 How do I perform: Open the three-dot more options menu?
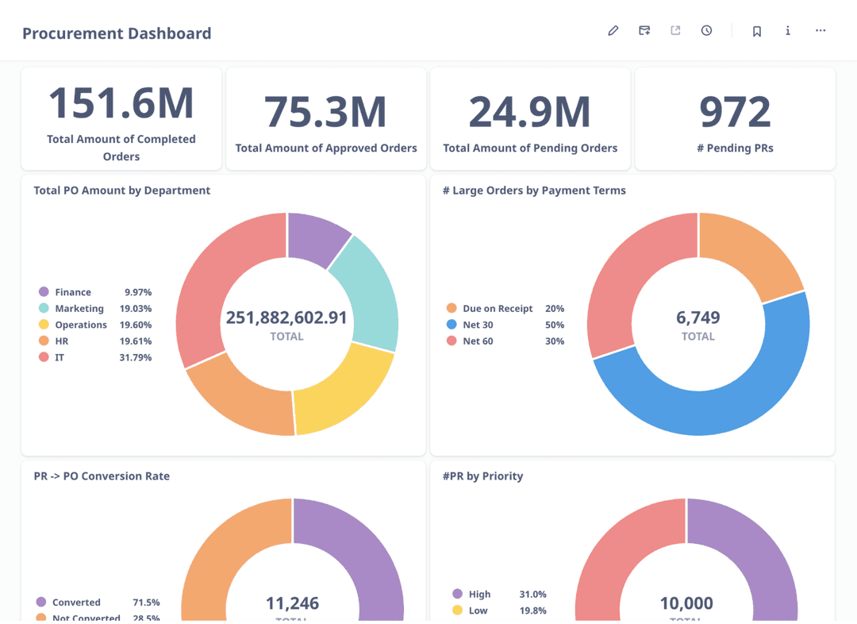click(x=820, y=31)
